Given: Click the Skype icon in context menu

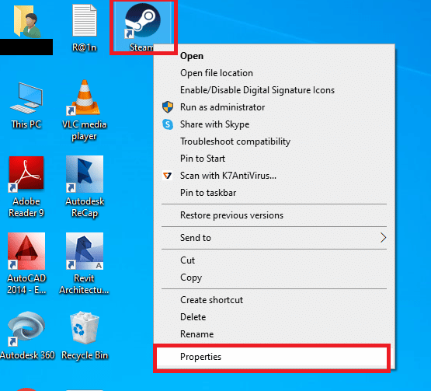Looking at the screenshot, I should (x=168, y=124).
